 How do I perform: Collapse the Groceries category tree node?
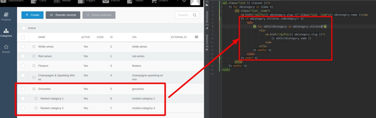coord(34,89)
